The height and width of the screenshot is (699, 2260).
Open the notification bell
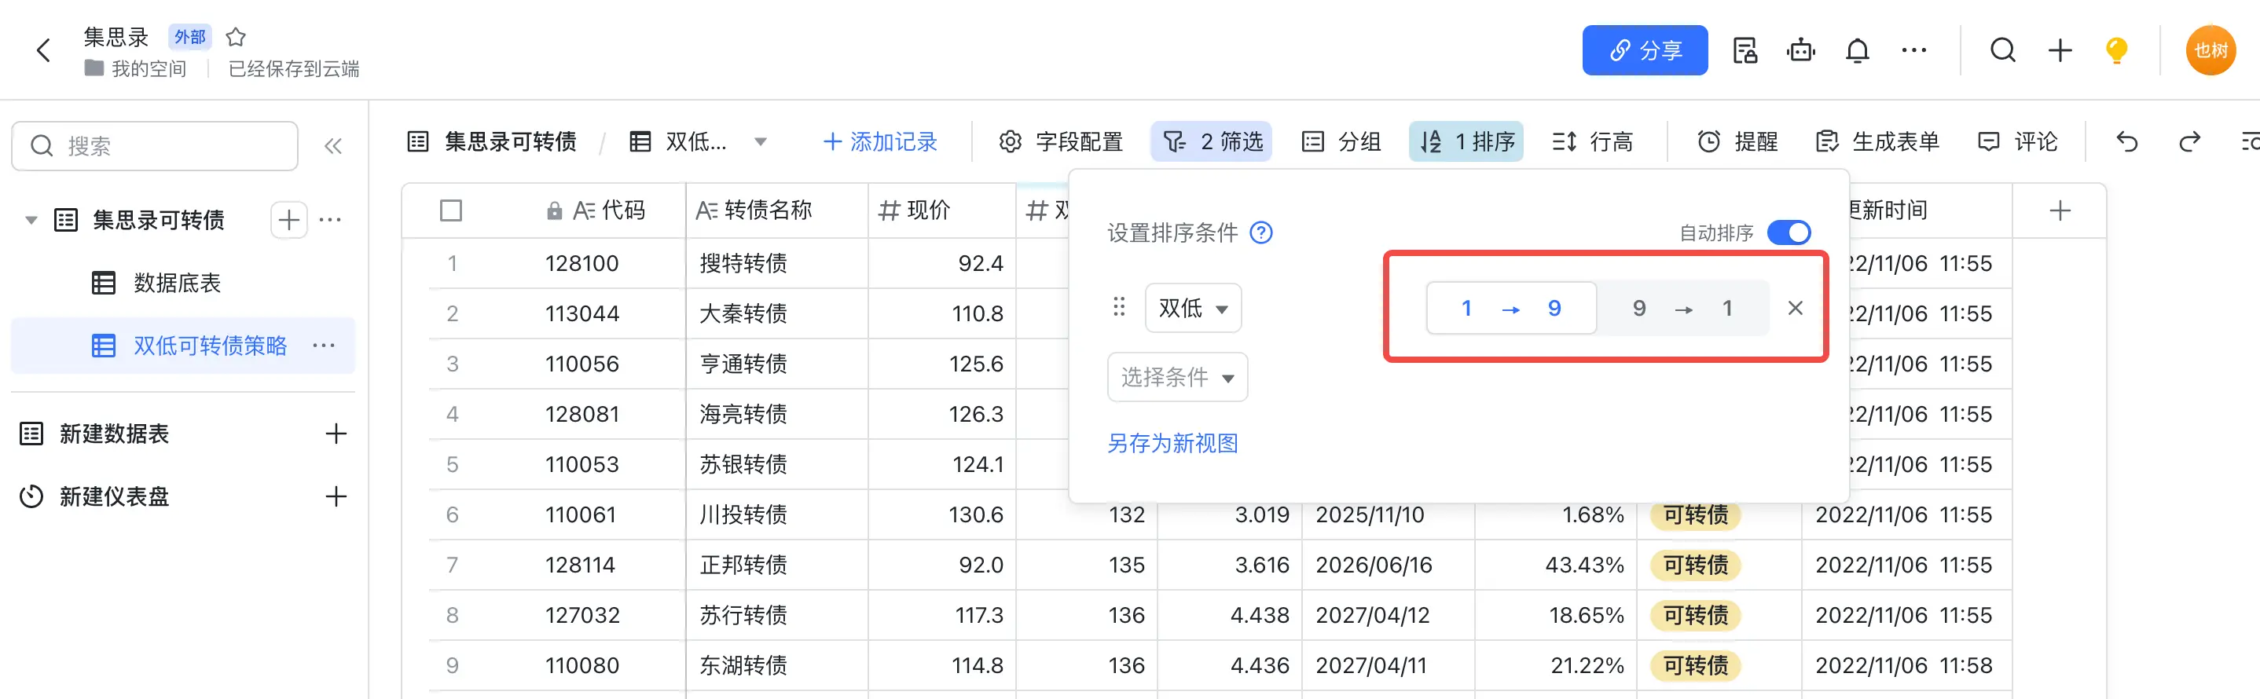pos(1856,51)
